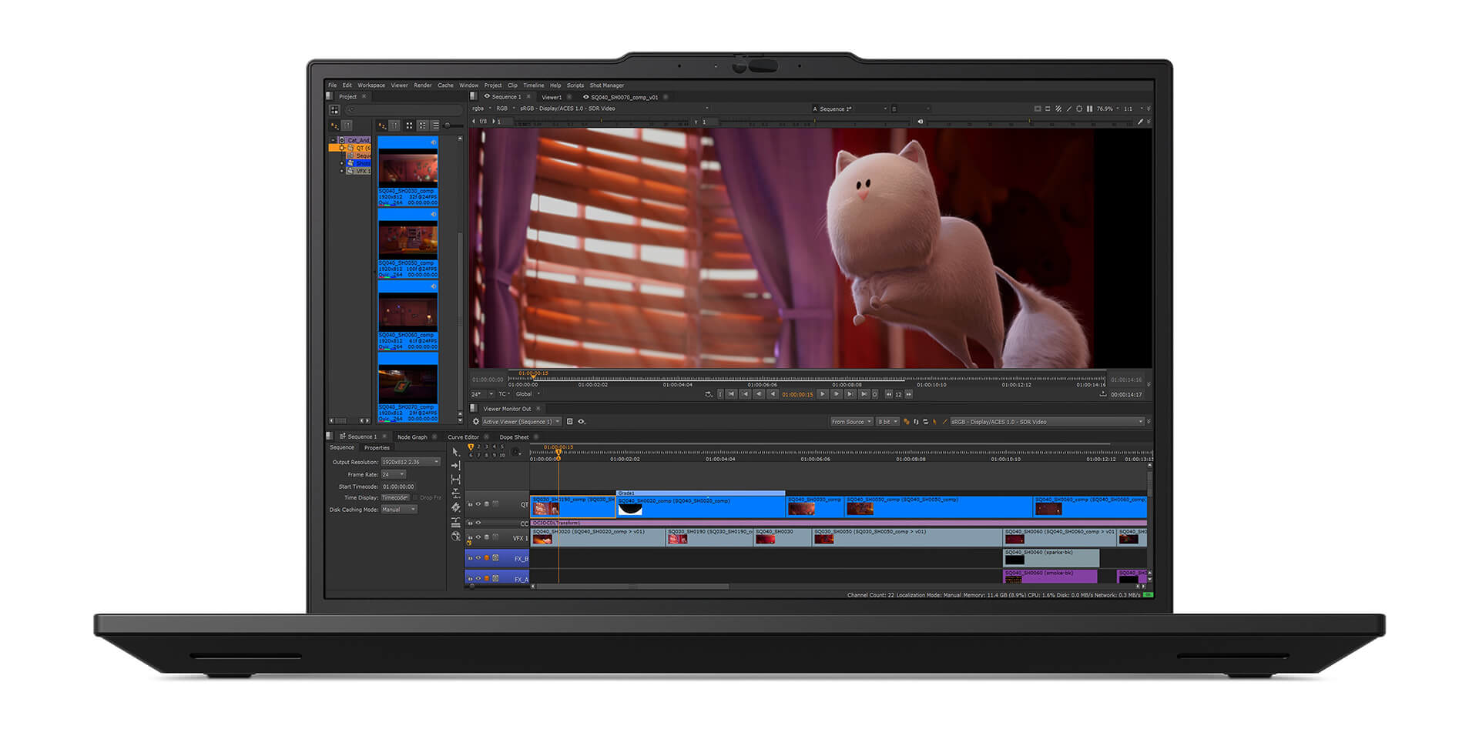This screenshot has width=1479, height=739.
Task: Switch to the Node Graph tab
Action: (x=412, y=437)
